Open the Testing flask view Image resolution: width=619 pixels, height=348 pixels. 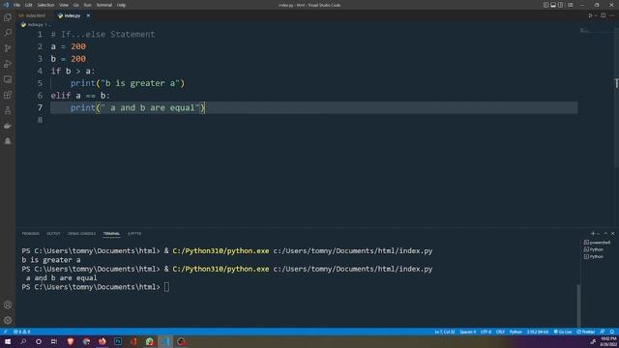pyautogui.click(x=8, y=110)
